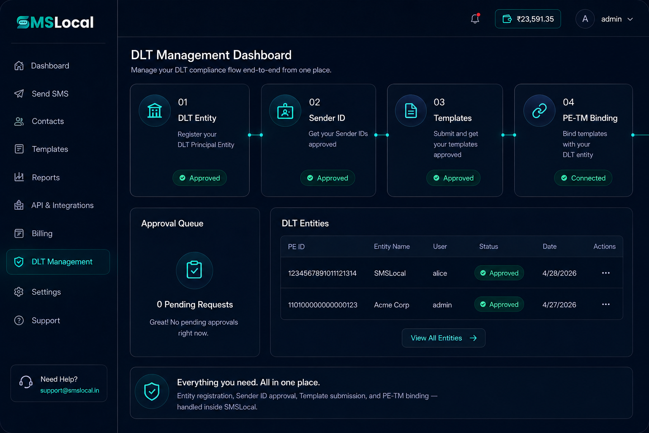649x433 pixels.
Task: Click the Status column header
Action: pos(488,247)
